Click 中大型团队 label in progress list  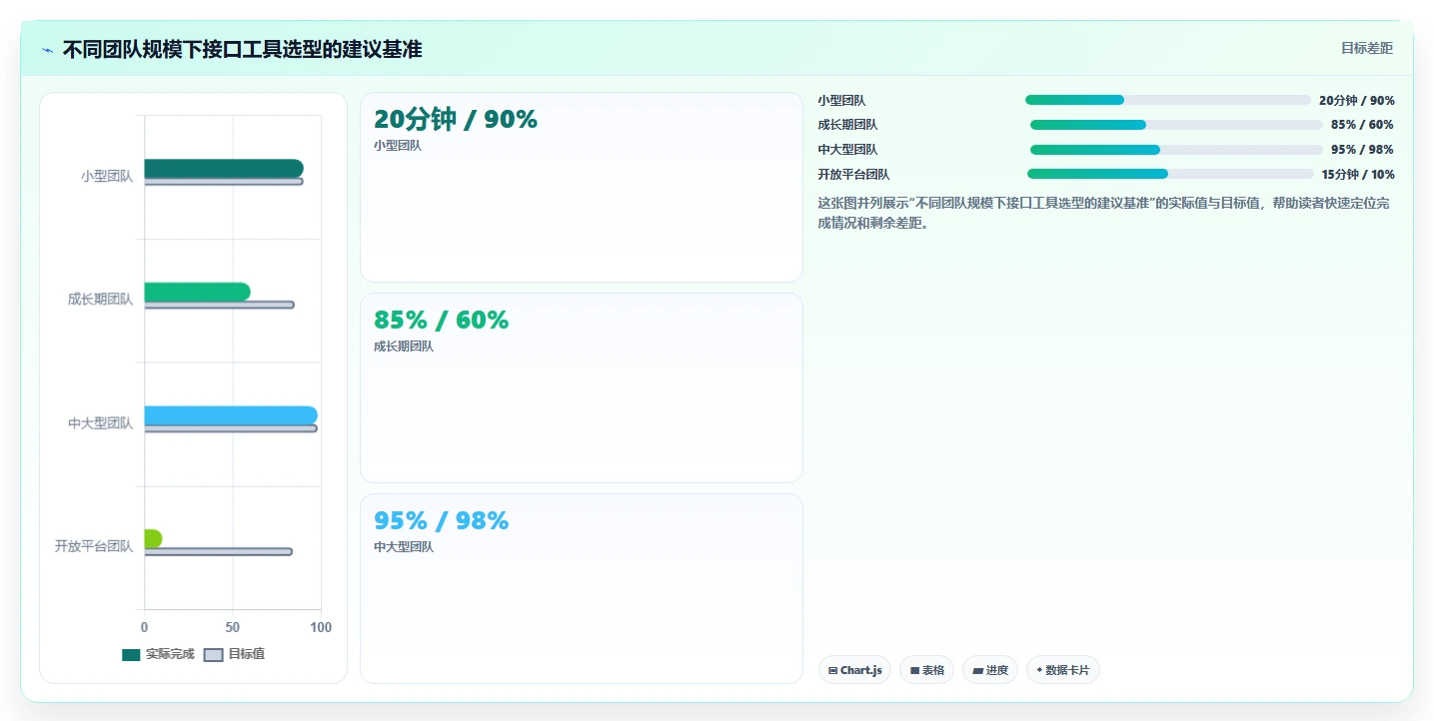847,150
